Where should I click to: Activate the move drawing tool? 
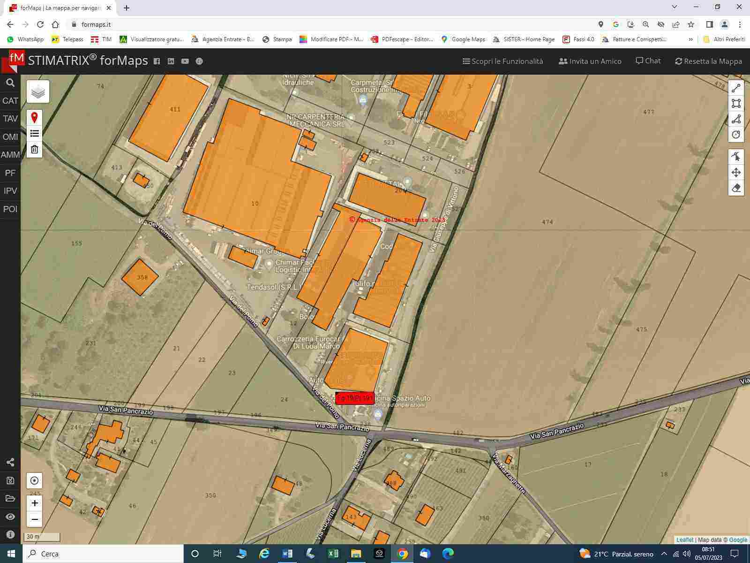[736, 172]
